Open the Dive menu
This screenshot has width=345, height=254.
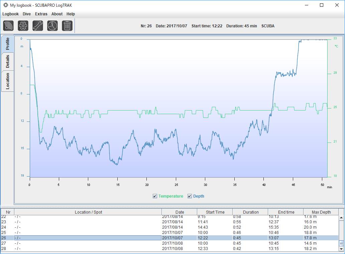click(x=27, y=14)
